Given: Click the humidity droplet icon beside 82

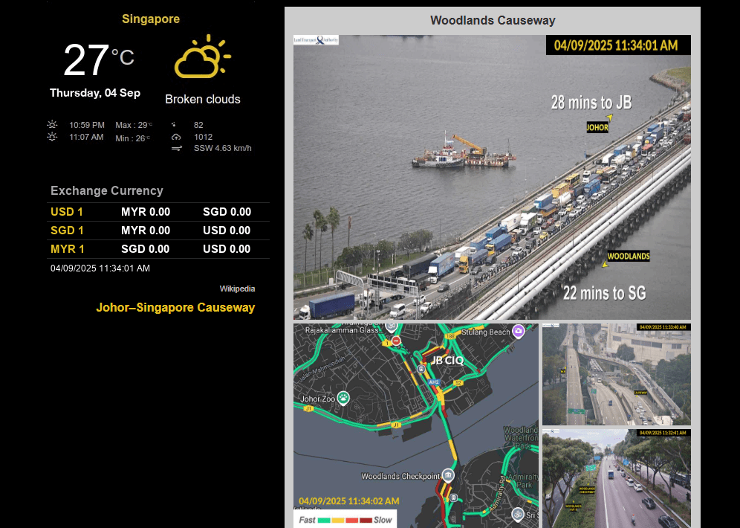Looking at the screenshot, I should pos(175,125).
